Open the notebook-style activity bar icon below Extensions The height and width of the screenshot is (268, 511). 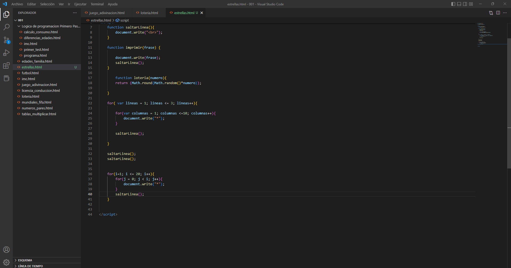[6, 78]
